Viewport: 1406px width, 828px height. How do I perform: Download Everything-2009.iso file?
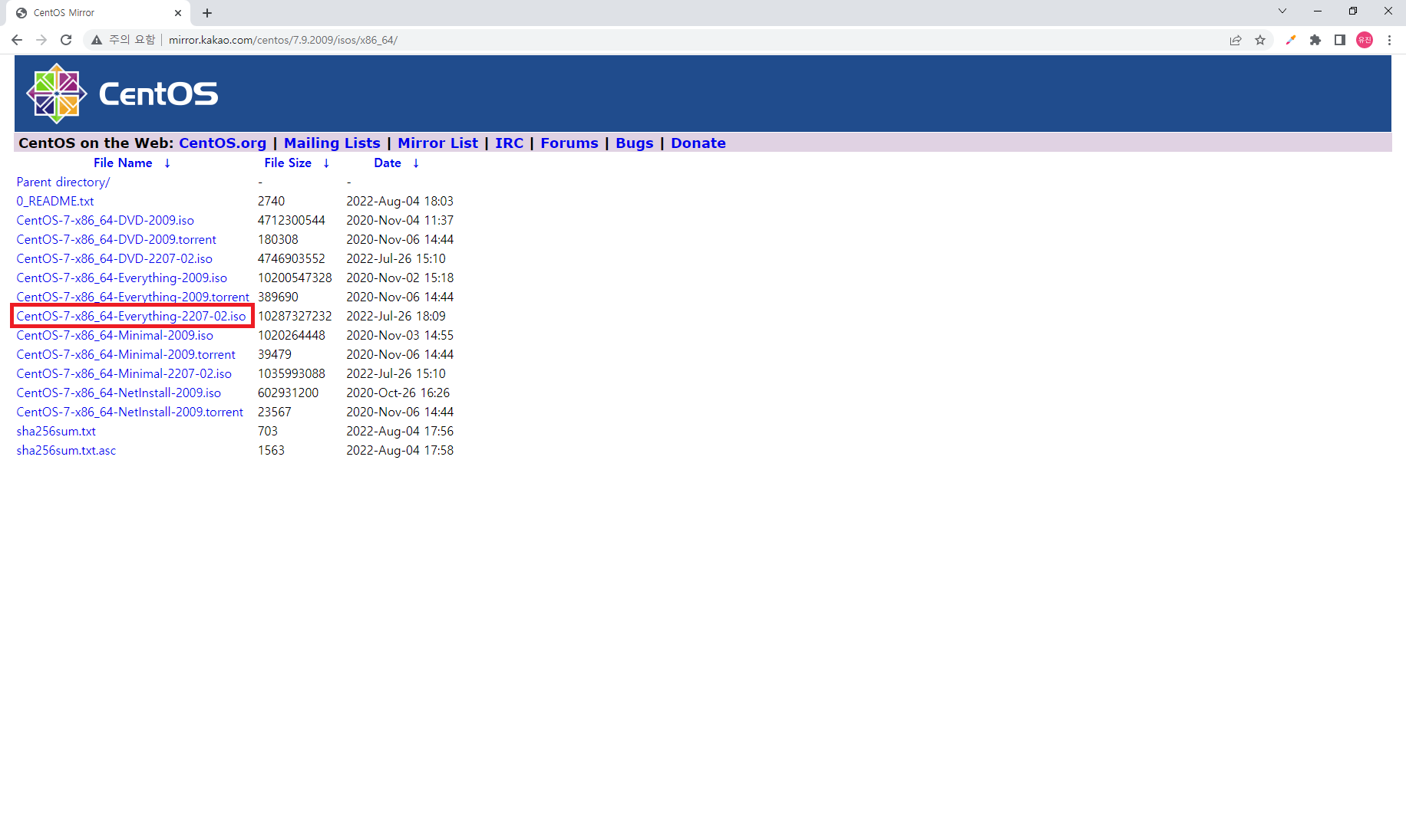tap(122, 278)
